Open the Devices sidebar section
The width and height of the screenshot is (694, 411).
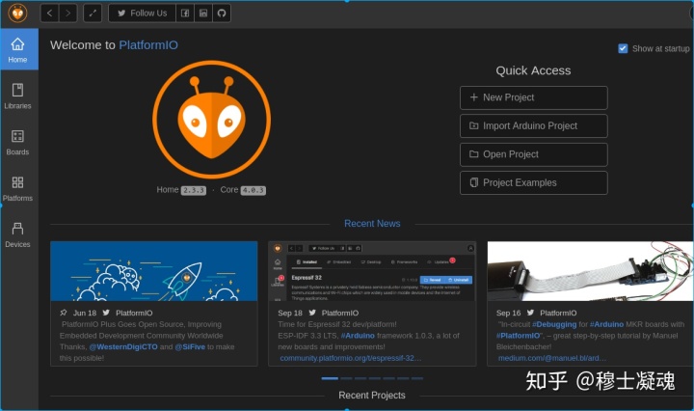pos(17,233)
